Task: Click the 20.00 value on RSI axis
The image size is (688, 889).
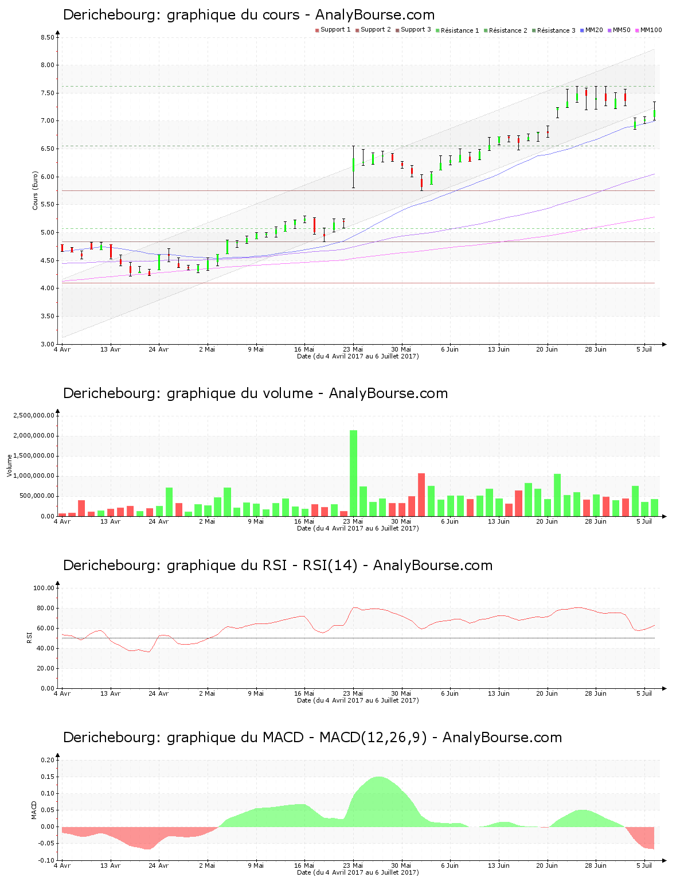Action: click(46, 669)
